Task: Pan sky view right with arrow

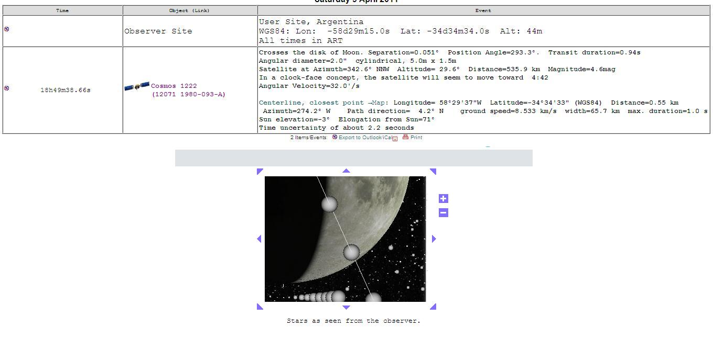Action: pos(434,239)
